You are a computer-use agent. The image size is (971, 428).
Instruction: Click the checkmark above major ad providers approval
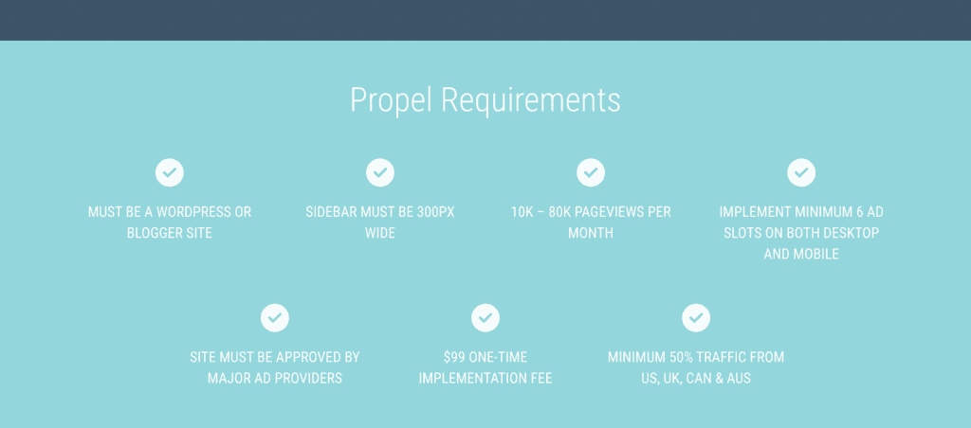coord(275,318)
